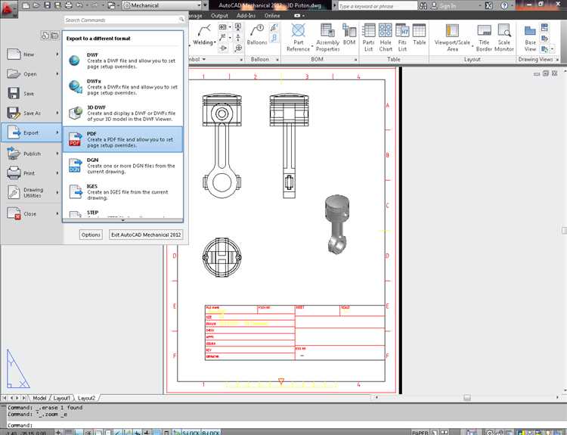Click the New file icon in quick access toolbar

(x=26, y=5)
